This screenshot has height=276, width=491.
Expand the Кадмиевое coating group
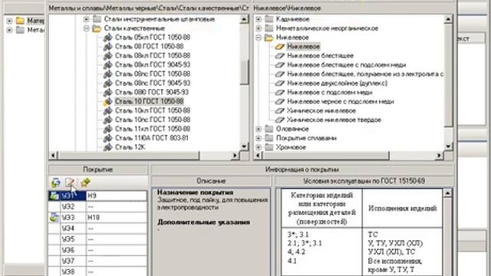coord(259,19)
